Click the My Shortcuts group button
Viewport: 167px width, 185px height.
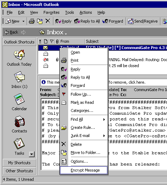(x=19, y=163)
